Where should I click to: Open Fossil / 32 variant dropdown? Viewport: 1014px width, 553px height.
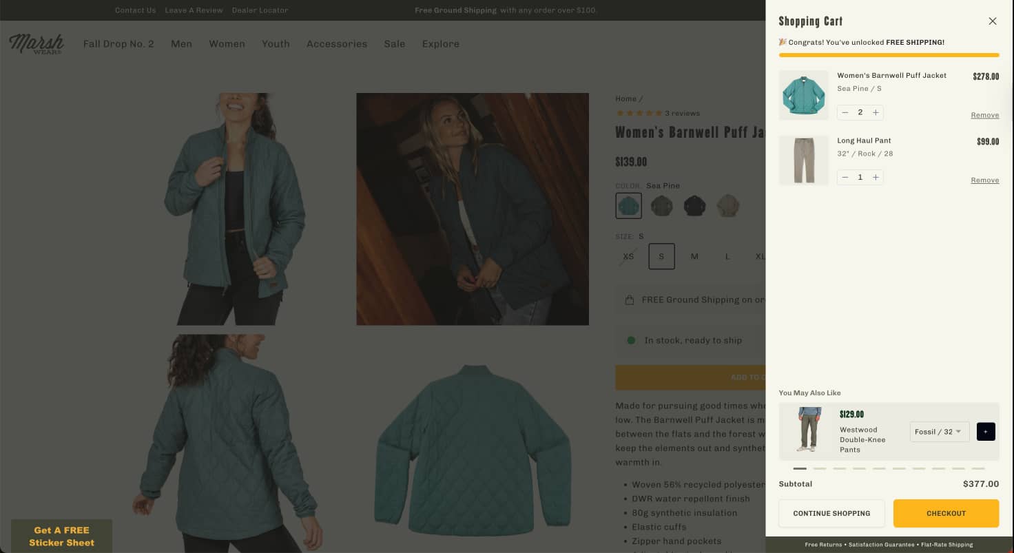pos(939,432)
